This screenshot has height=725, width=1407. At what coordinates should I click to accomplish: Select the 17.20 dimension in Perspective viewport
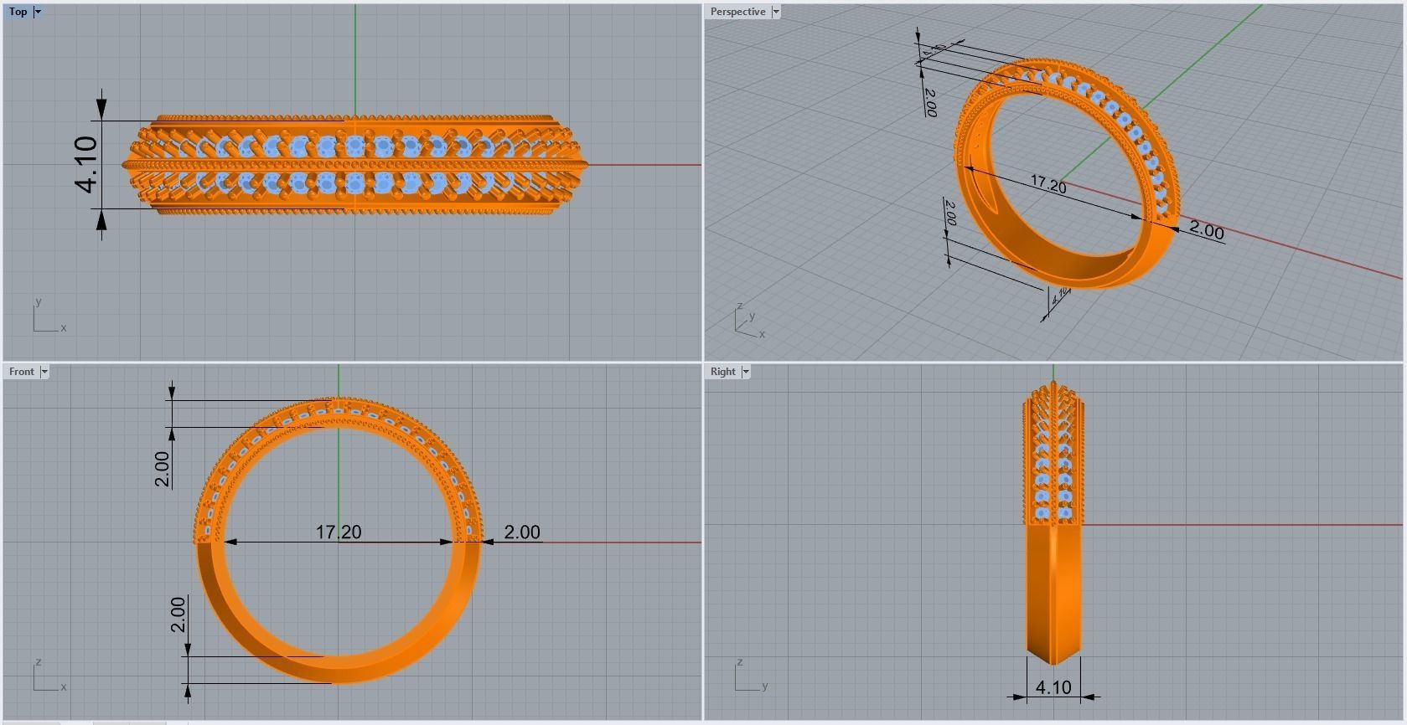1047,184
